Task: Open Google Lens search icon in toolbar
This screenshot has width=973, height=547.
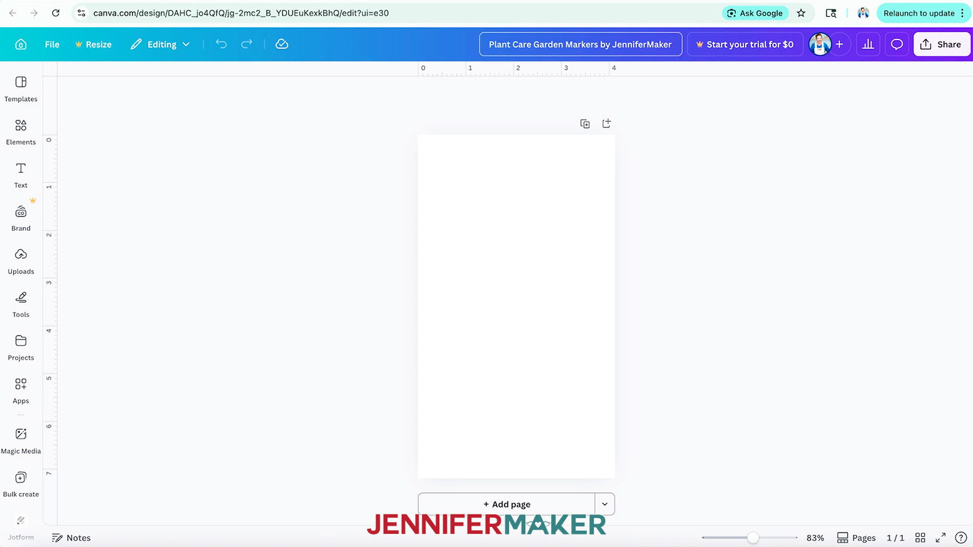Action: [831, 13]
